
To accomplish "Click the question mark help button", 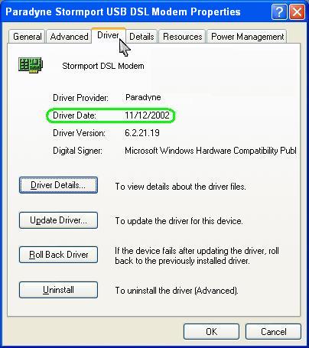I will [279, 11].
